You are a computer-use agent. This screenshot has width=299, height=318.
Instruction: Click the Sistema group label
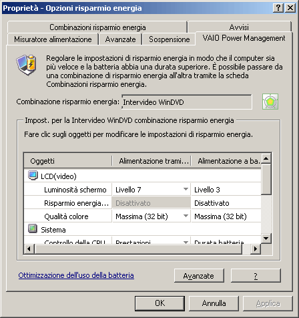[x=53, y=230]
